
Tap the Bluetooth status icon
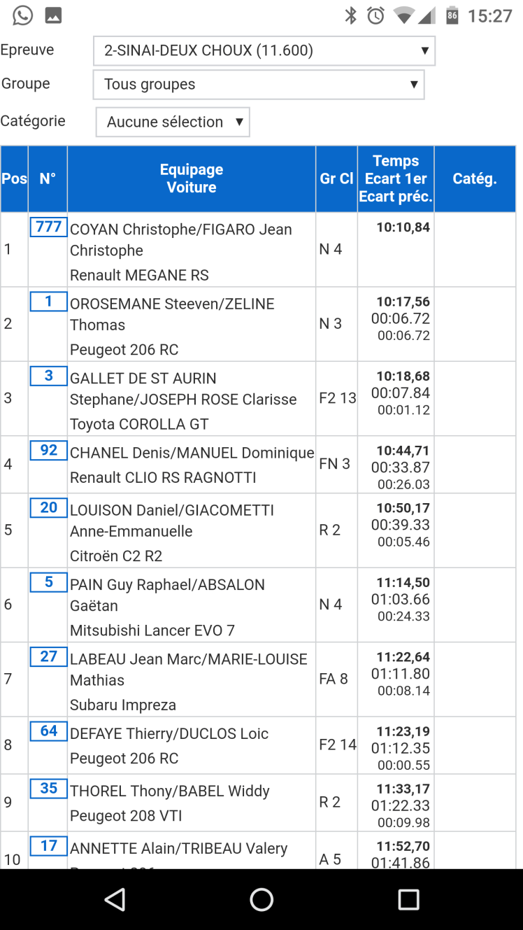(x=351, y=15)
